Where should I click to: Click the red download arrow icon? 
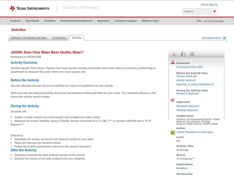point(173,62)
